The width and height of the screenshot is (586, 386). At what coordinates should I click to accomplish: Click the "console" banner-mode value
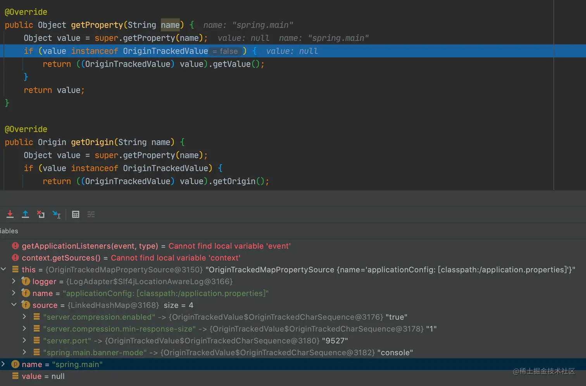[395, 352]
